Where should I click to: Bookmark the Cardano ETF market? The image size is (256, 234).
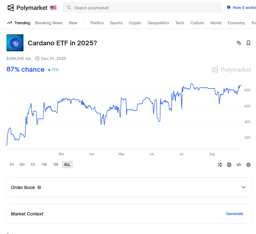point(249,43)
